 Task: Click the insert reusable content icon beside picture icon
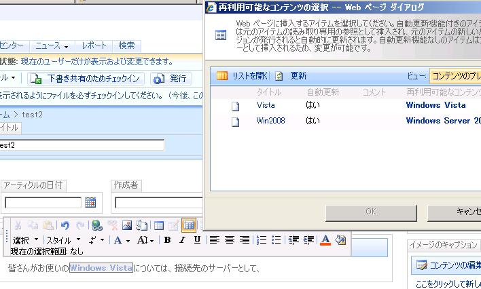pyautogui.click(x=142, y=225)
